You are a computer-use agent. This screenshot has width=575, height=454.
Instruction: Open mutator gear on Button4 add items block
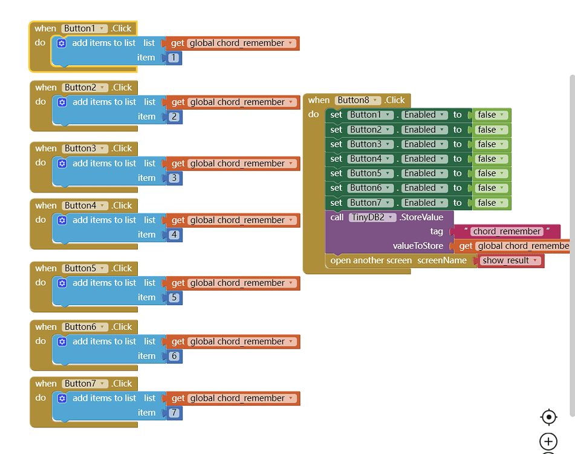(x=62, y=220)
